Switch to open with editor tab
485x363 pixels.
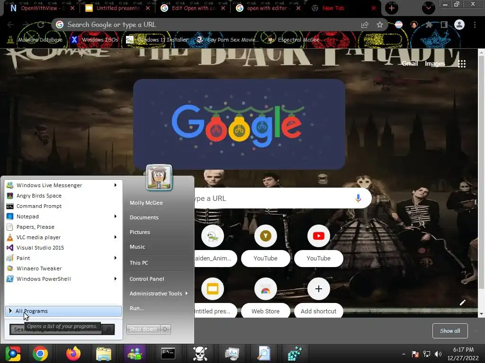click(x=269, y=8)
